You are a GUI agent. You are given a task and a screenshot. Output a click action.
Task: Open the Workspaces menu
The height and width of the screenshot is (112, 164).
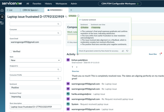61,4
